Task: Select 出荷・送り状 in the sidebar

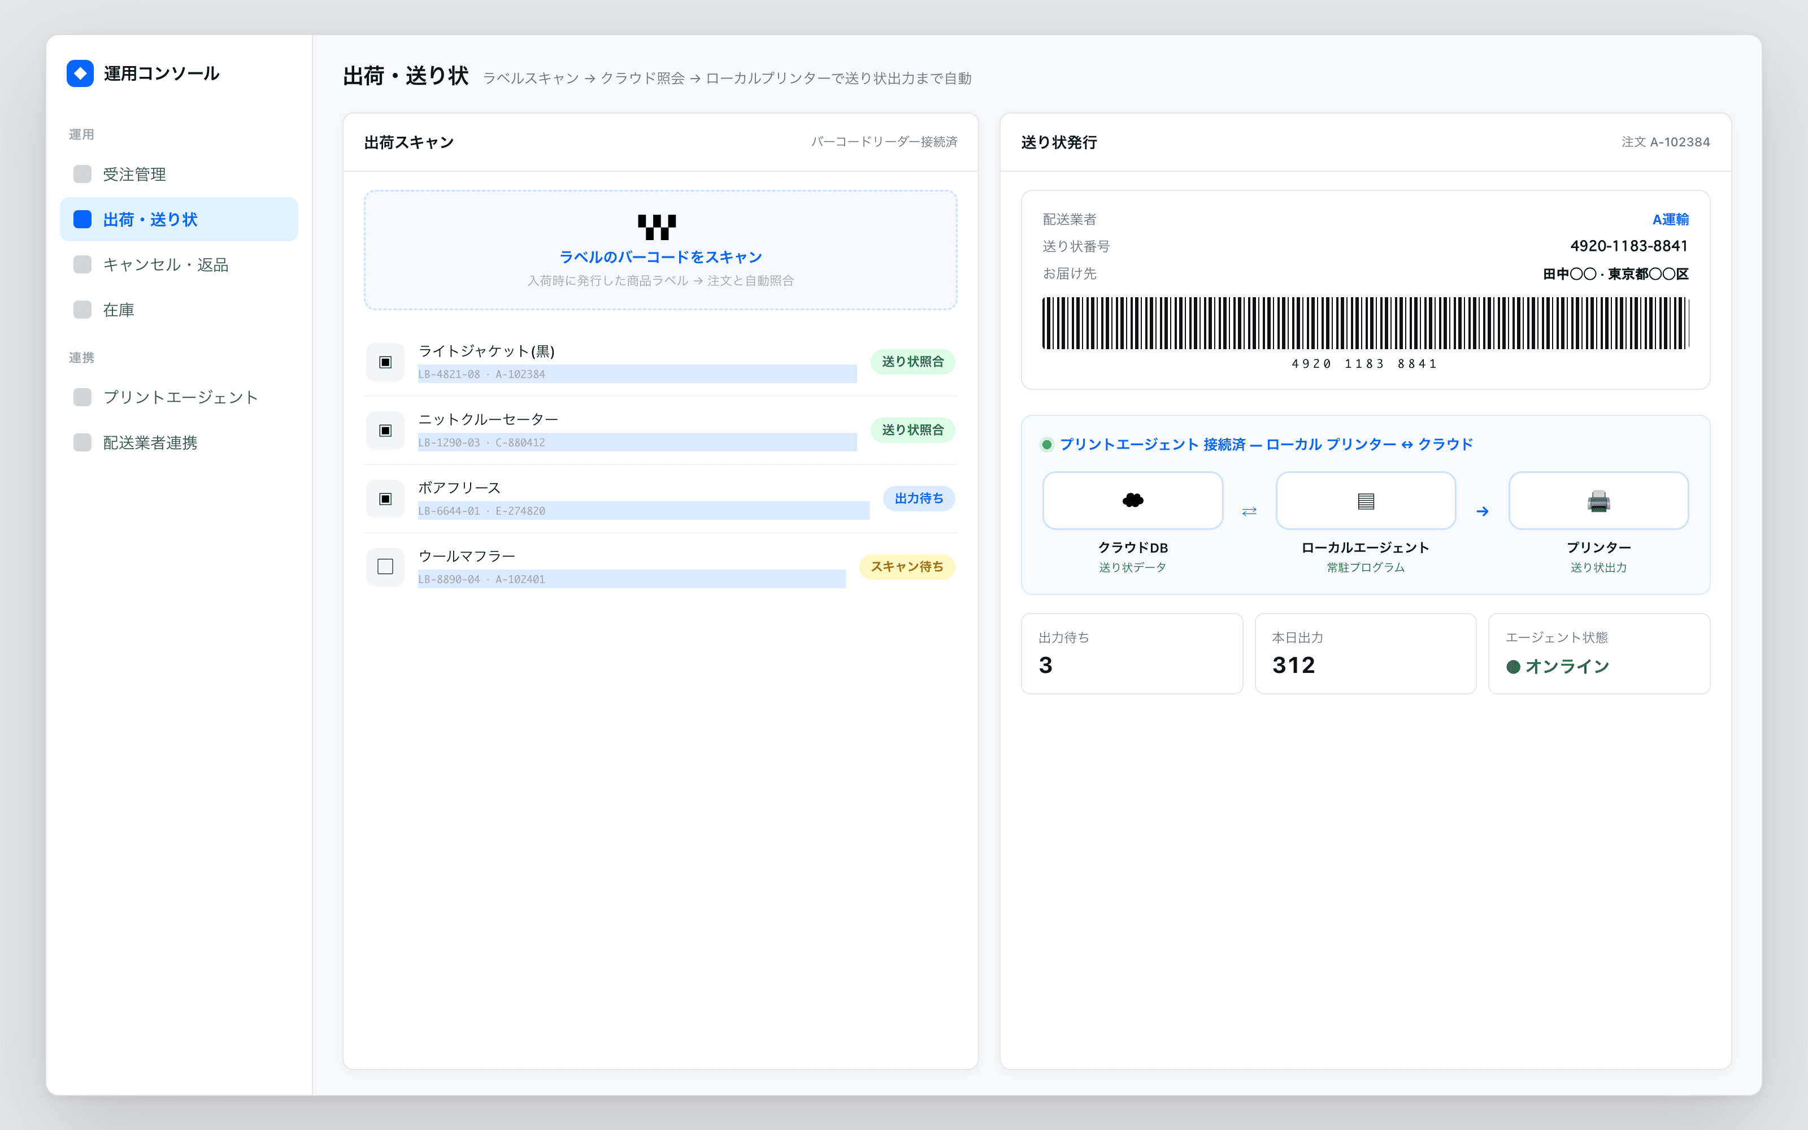Action: click(x=179, y=219)
